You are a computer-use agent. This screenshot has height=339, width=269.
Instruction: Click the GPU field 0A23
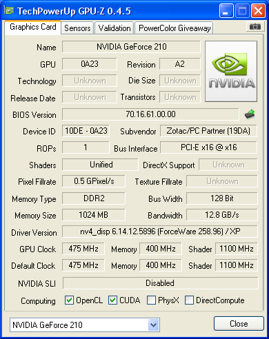[x=90, y=64]
